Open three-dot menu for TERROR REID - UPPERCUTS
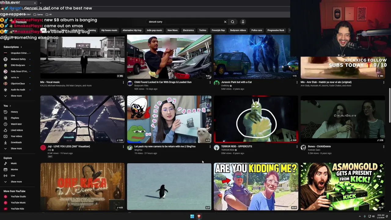This screenshot has height=220, width=391. coord(297,147)
